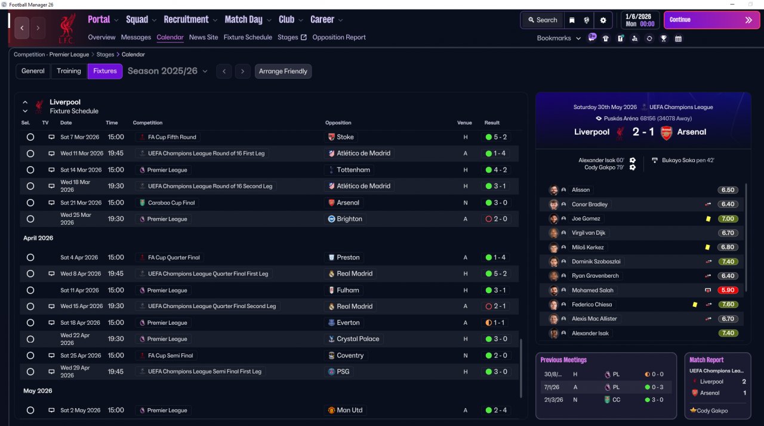Select the Man Utd fixture radio button
This screenshot has height=426, width=764.
click(x=30, y=411)
